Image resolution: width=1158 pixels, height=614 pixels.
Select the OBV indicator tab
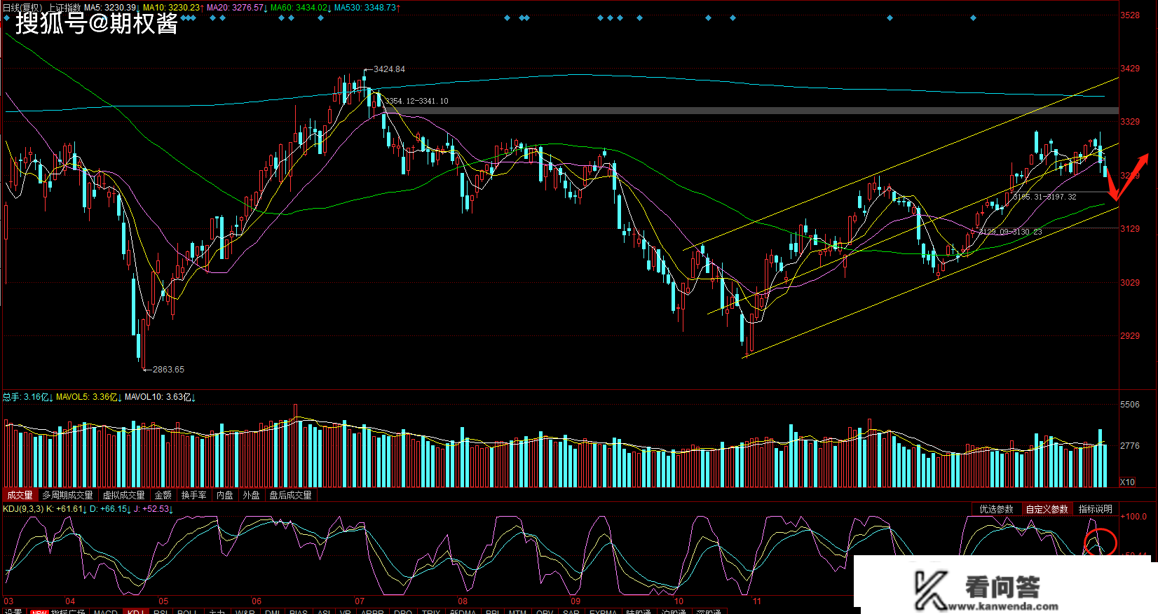point(545,611)
